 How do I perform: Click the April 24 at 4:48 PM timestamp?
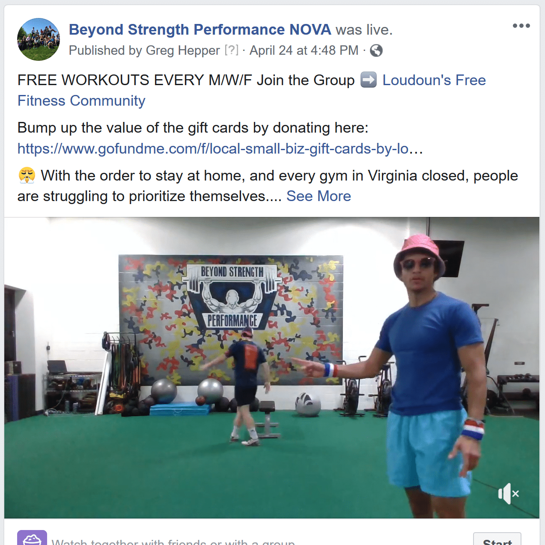point(304,50)
